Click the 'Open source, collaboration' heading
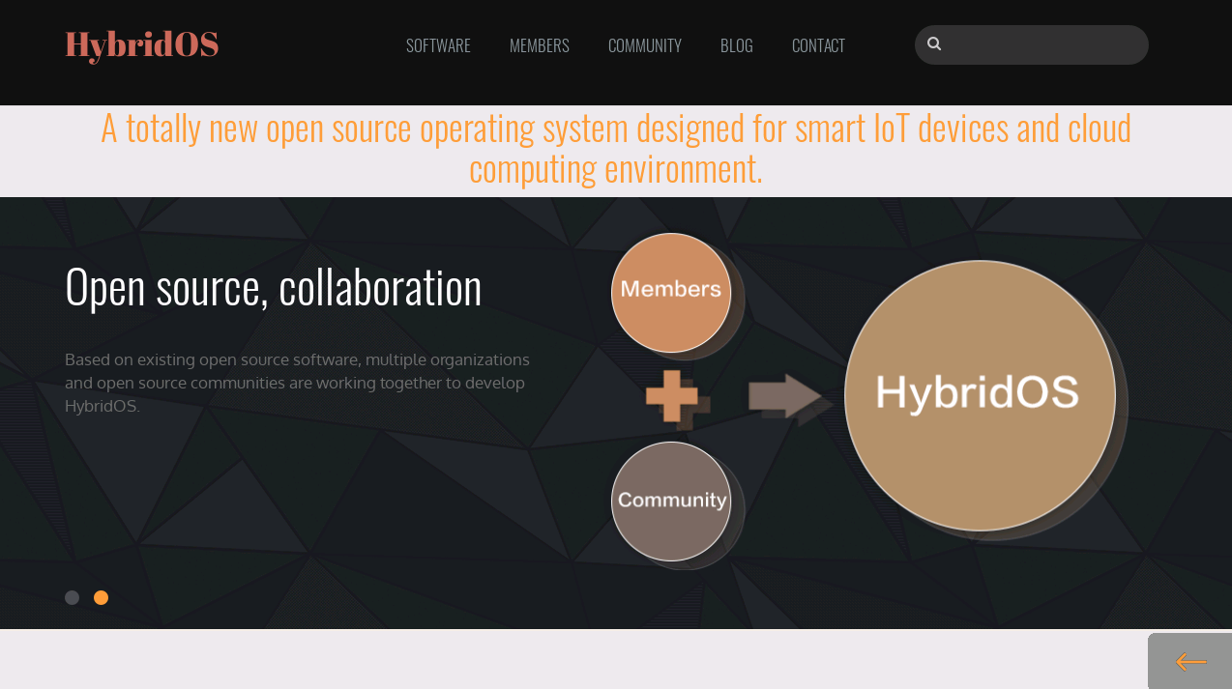Image resolution: width=1232 pixels, height=689 pixels. (274, 286)
